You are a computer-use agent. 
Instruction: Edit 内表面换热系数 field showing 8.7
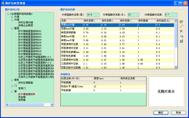(171, 15)
